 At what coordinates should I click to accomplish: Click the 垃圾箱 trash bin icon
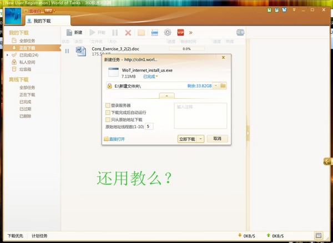pyautogui.click(x=14, y=69)
